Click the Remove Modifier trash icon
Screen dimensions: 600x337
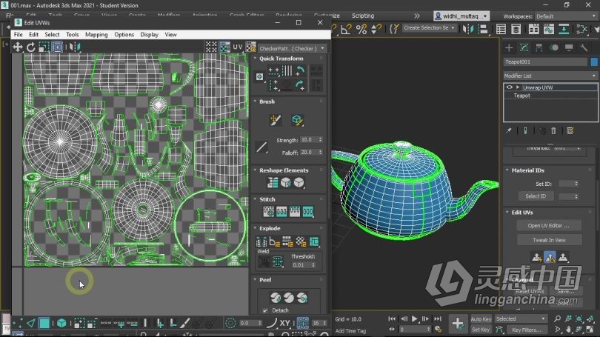(x=553, y=131)
